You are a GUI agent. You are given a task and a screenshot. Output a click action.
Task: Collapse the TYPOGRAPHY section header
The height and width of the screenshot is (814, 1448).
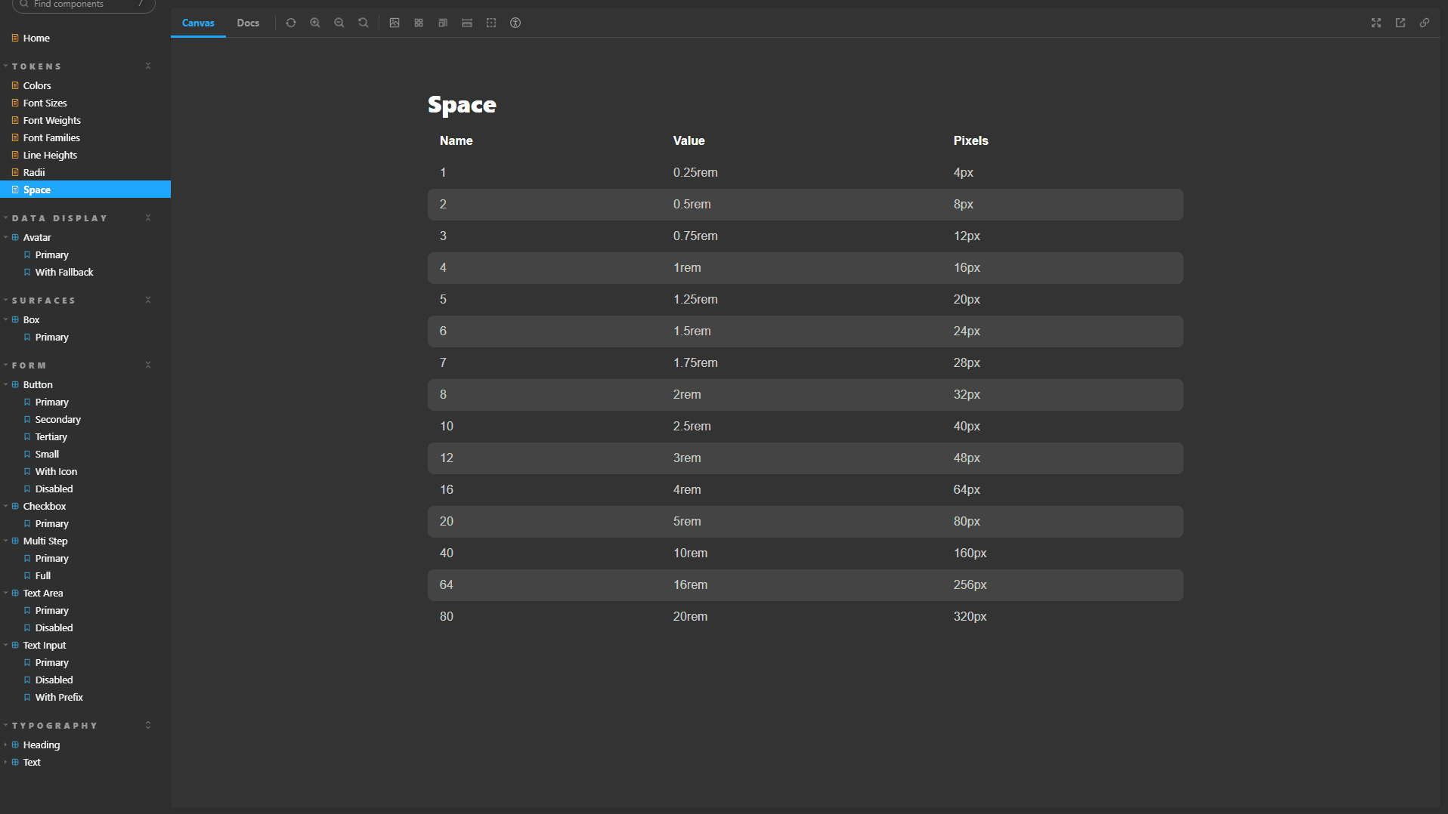pos(54,726)
